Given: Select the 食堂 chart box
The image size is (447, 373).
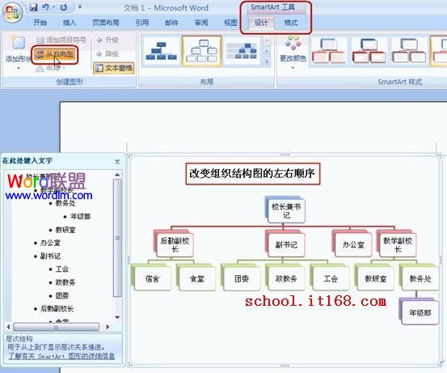Looking at the screenshot, I should pos(196,278).
